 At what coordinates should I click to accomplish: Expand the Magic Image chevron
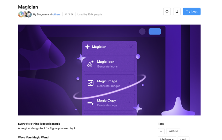[129, 83]
